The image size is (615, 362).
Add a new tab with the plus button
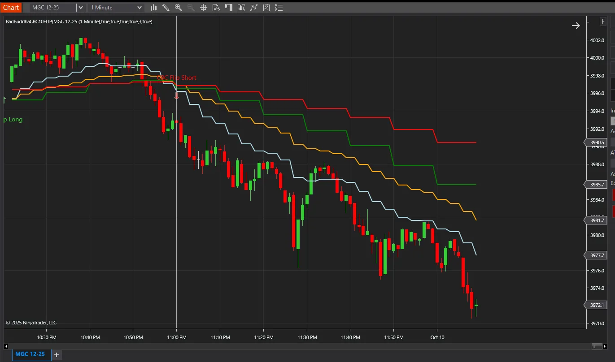coord(57,354)
